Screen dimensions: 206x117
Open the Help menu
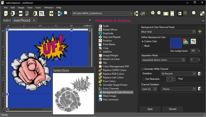pos(59,7)
